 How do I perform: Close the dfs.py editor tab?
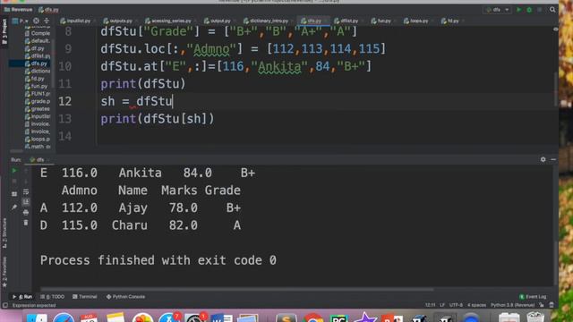pos(326,21)
